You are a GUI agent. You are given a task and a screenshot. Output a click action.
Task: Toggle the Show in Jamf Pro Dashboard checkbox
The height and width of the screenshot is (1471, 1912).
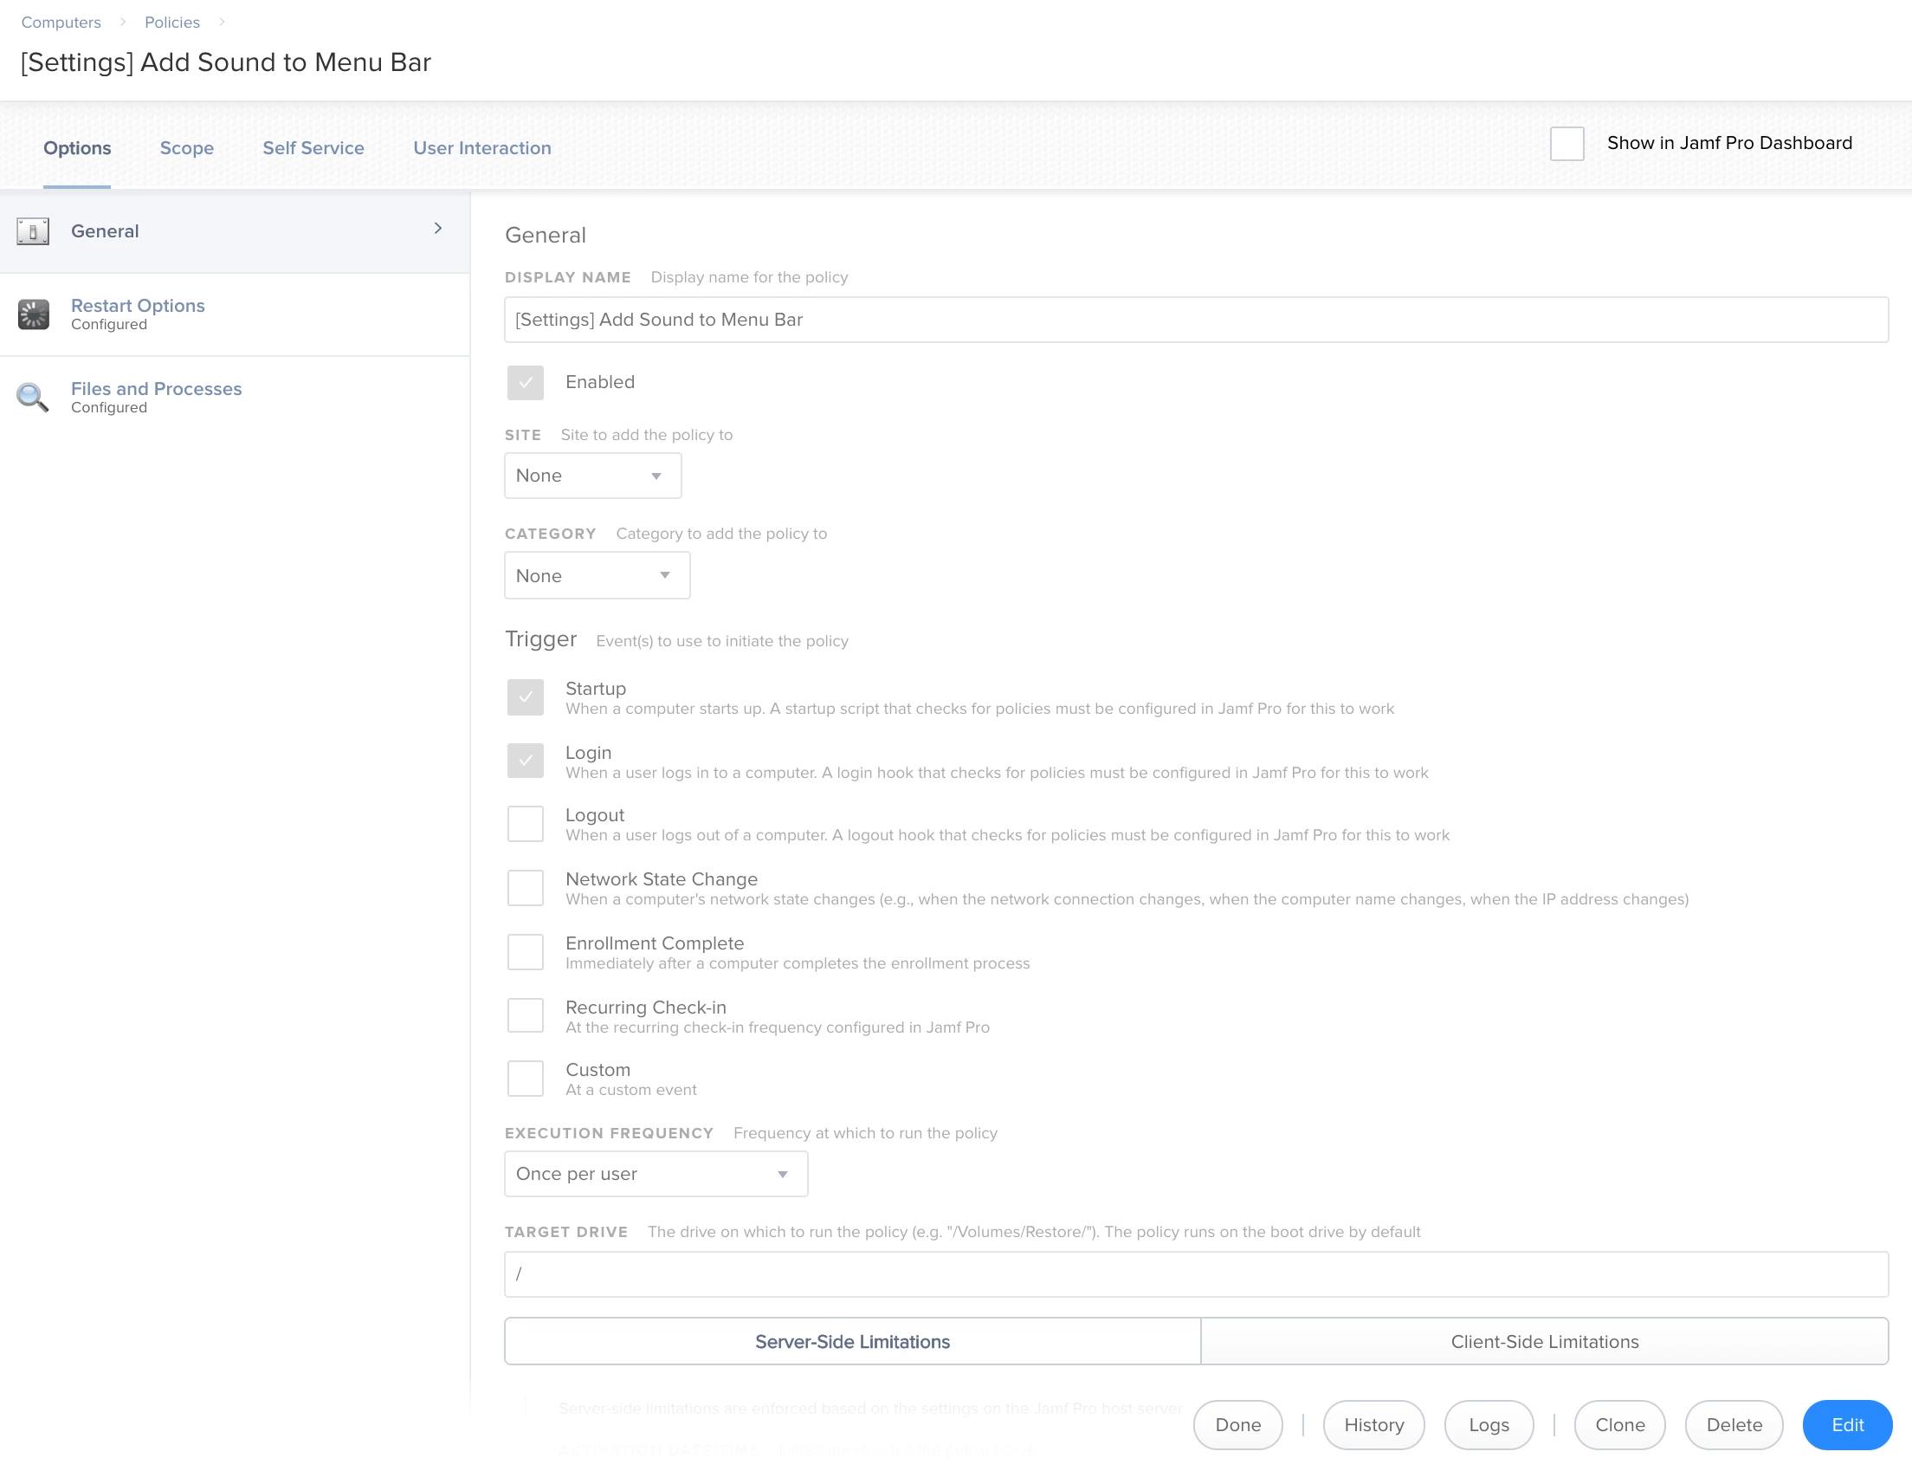(x=1566, y=144)
